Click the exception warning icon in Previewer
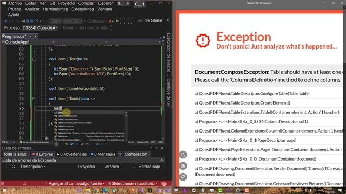346x194 pixels. (203, 41)
